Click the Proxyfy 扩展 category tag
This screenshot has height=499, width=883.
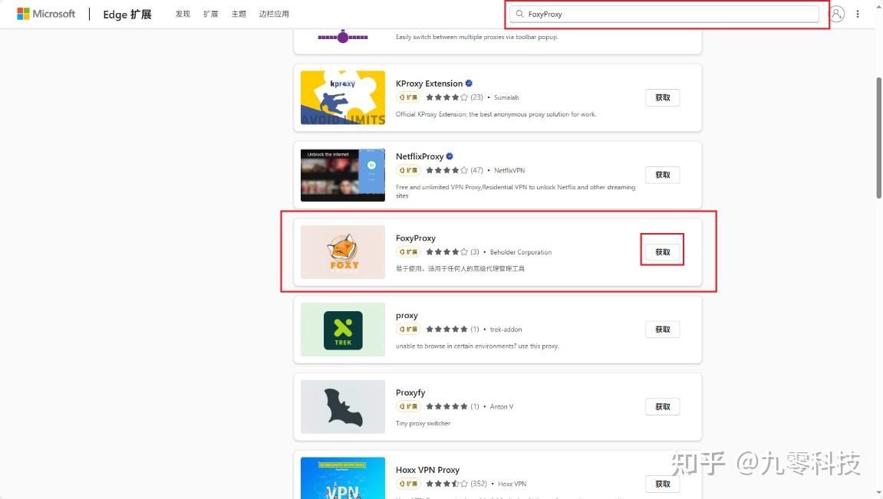(x=408, y=406)
